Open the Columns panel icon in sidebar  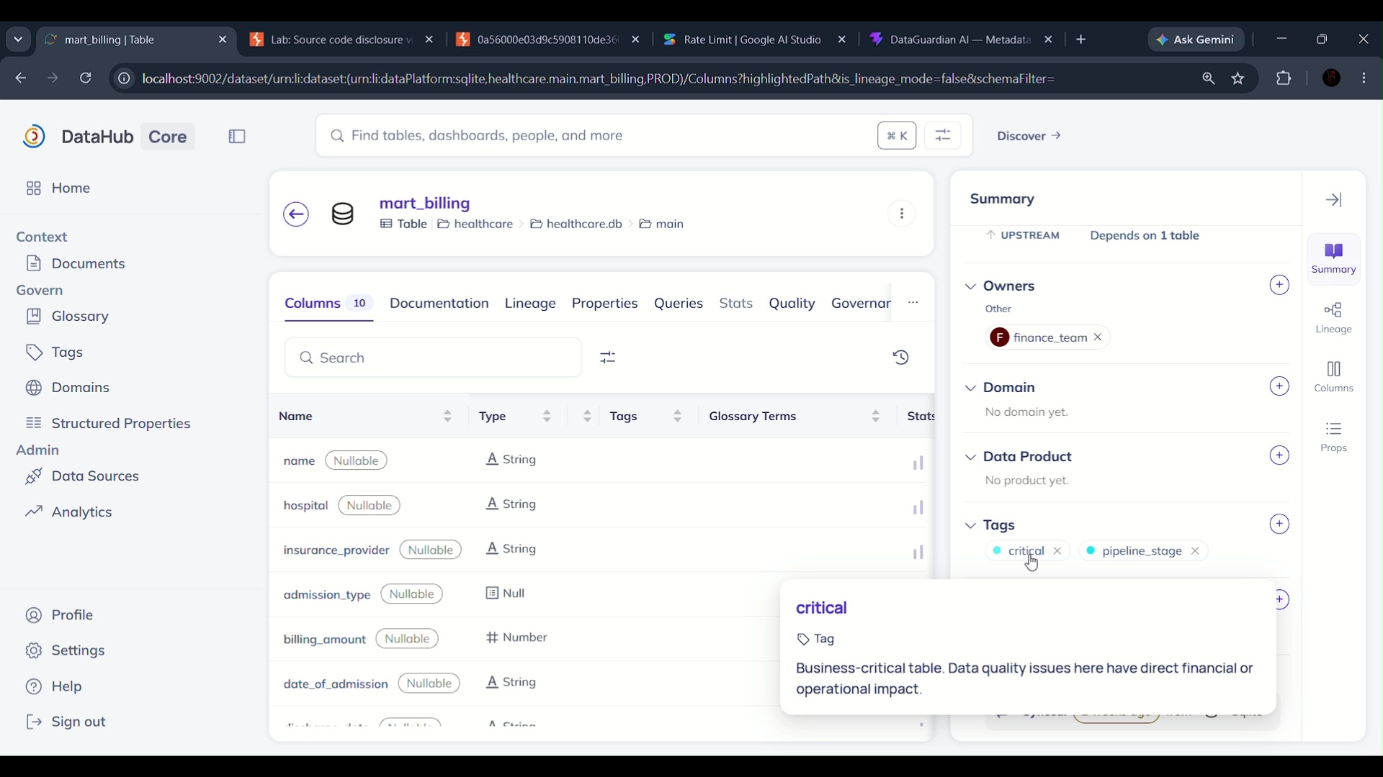[x=1334, y=377]
